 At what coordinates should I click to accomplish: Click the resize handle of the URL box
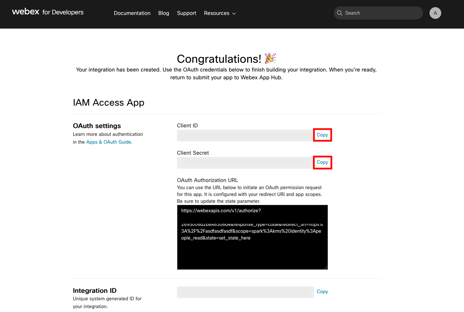[326, 267]
